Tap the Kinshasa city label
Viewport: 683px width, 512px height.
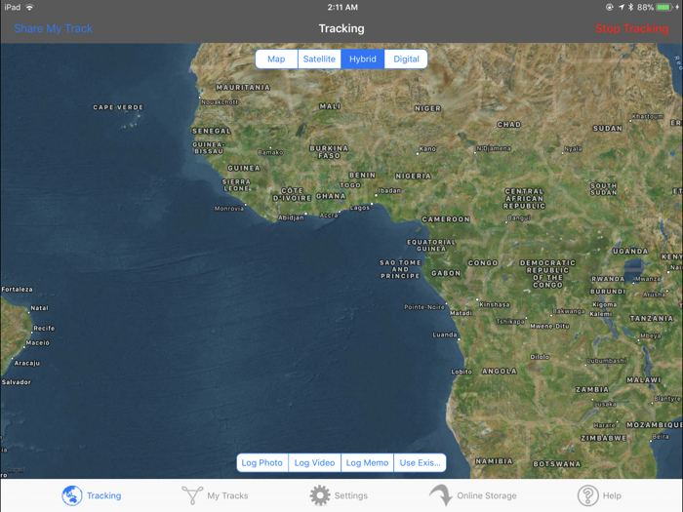(495, 304)
